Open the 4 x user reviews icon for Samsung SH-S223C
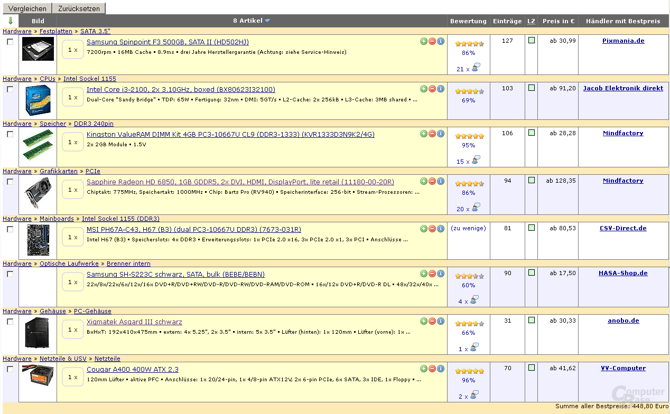The height and width of the screenshot is (414, 670). pos(476,300)
